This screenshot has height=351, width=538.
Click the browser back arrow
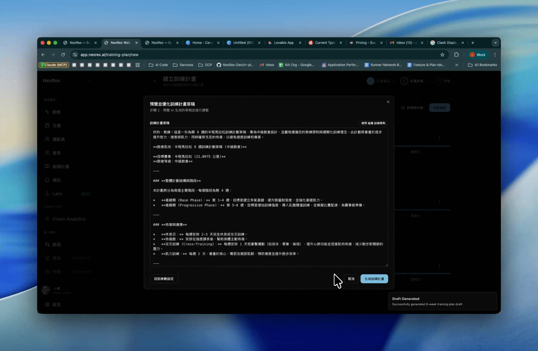point(43,55)
